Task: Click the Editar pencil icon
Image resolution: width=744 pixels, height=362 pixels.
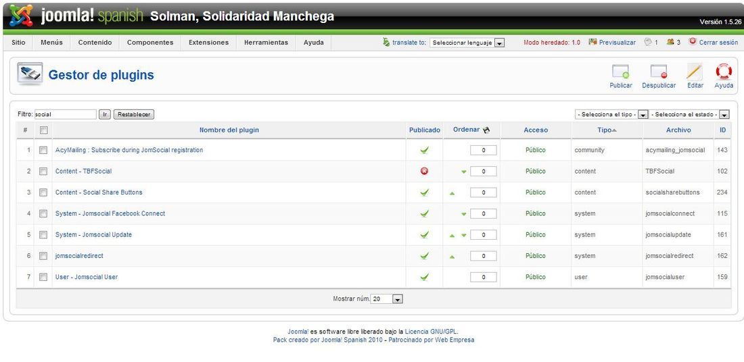Action: click(695, 72)
